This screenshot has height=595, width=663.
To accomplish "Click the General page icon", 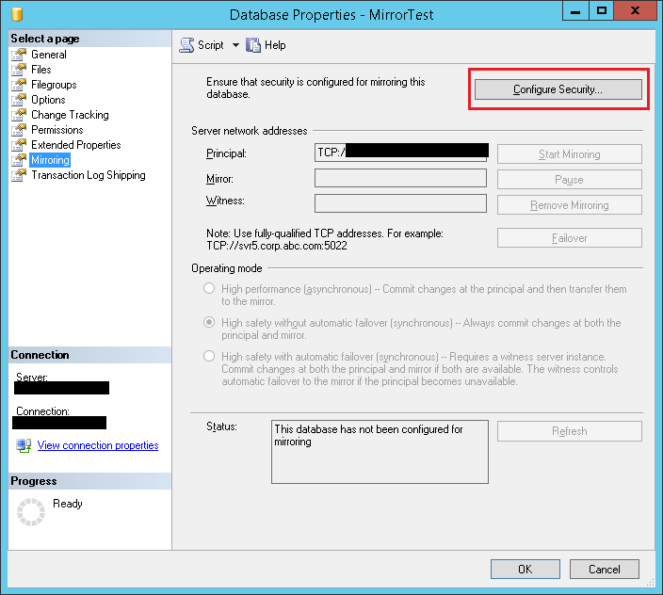I will [19, 55].
